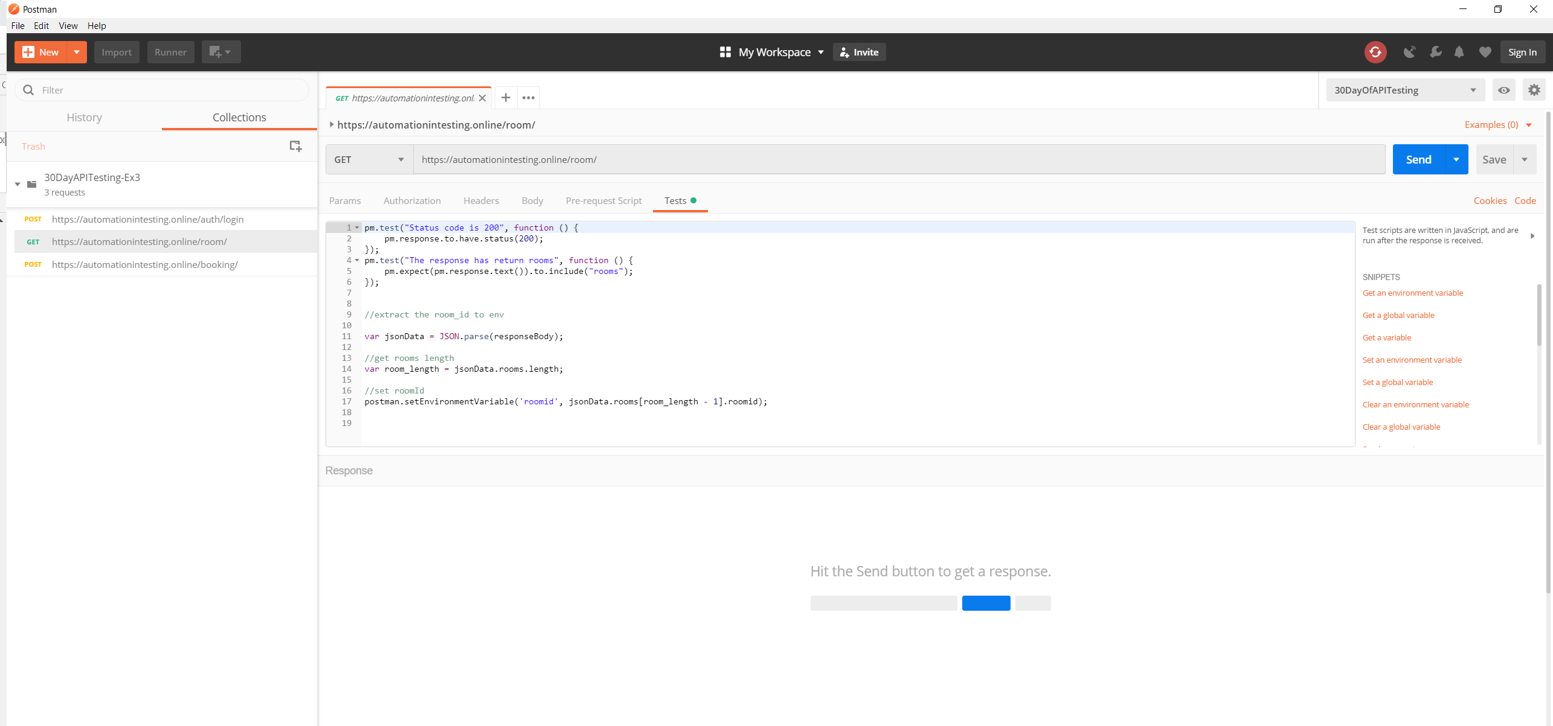Open the New button dropdown arrow
The image size is (1553, 726).
77,52
